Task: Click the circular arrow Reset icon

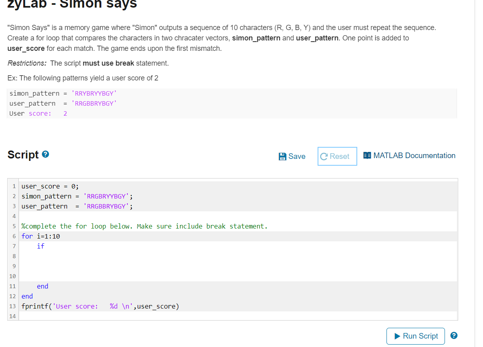Action: [324, 156]
